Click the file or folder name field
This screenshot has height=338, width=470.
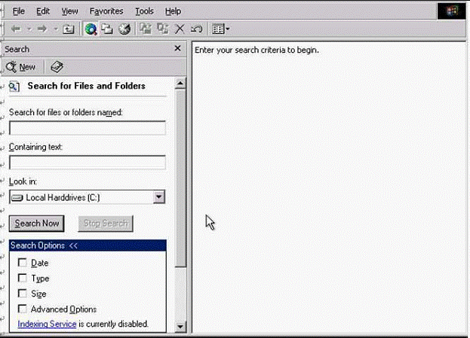point(88,127)
